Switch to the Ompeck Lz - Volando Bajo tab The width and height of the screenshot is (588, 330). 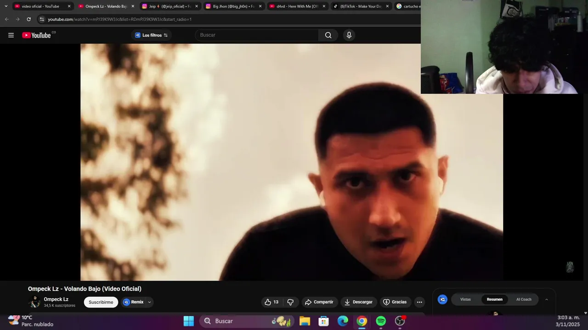tap(105, 6)
